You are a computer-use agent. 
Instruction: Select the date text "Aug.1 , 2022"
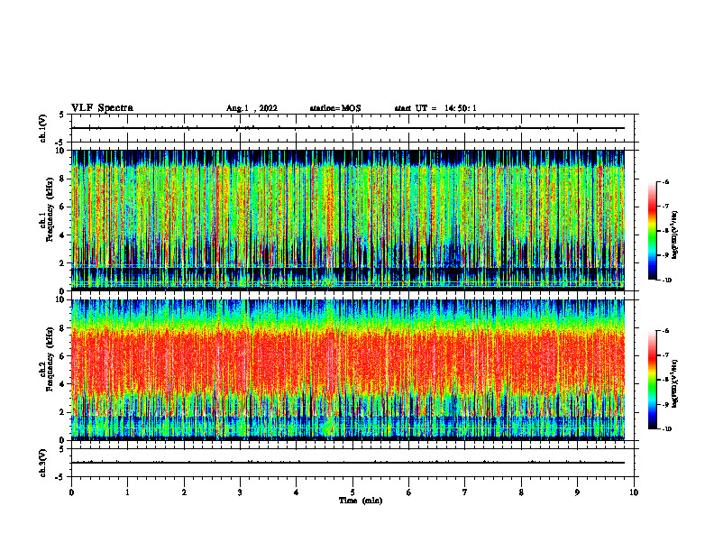pyautogui.click(x=252, y=108)
